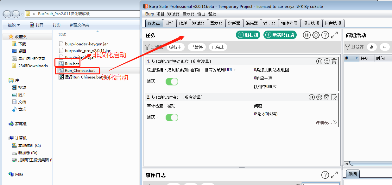Toggle the 已完成 task filter

click(218, 47)
